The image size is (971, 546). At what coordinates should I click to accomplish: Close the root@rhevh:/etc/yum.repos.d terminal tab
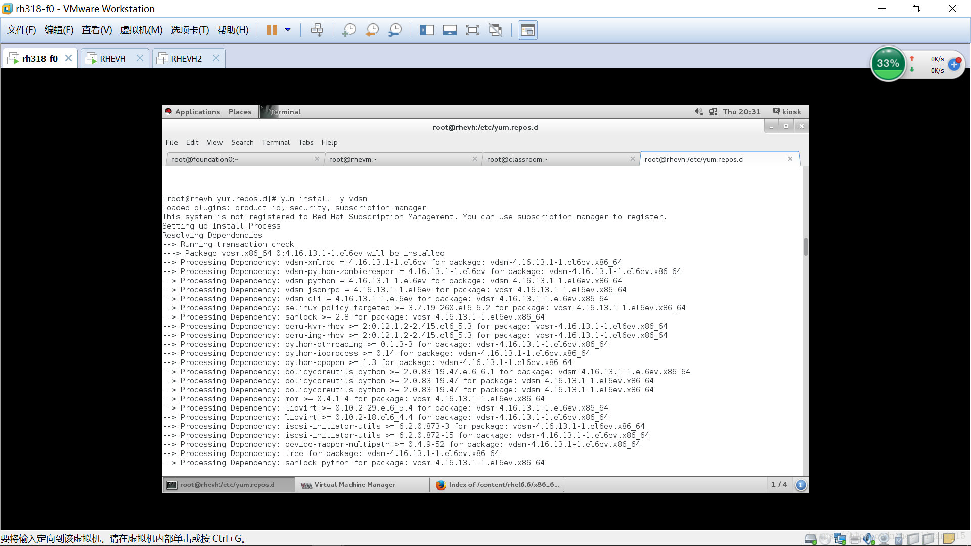(x=790, y=159)
